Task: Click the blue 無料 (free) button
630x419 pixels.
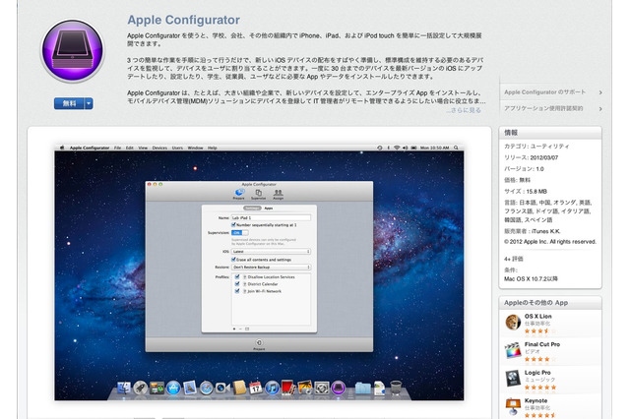Action: click(x=69, y=103)
